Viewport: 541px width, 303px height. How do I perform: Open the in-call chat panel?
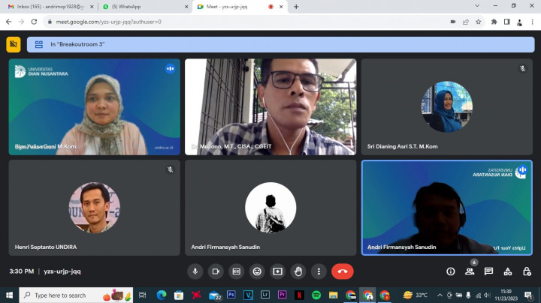(488, 271)
